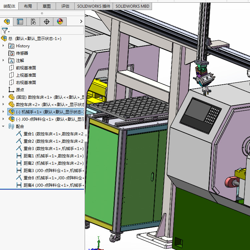Click the 距离3 distance mate icon
The width and height of the screenshot is (250, 250).
tap(19, 170)
